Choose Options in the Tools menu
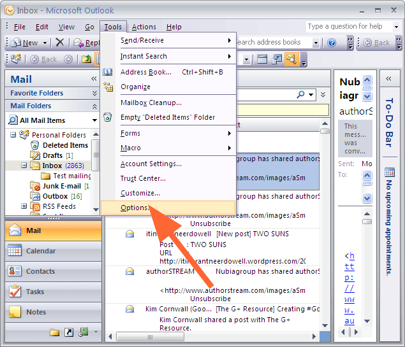Viewport: 405px width, 347px height. point(168,208)
